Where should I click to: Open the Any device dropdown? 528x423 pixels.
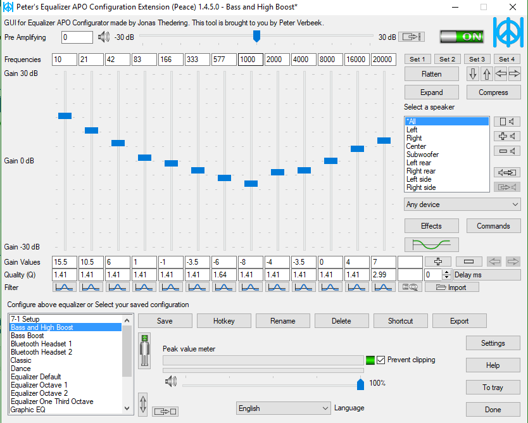[462, 205]
